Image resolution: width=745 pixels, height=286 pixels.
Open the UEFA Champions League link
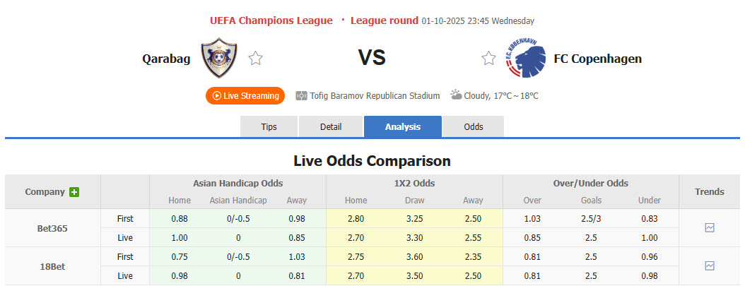coord(271,20)
